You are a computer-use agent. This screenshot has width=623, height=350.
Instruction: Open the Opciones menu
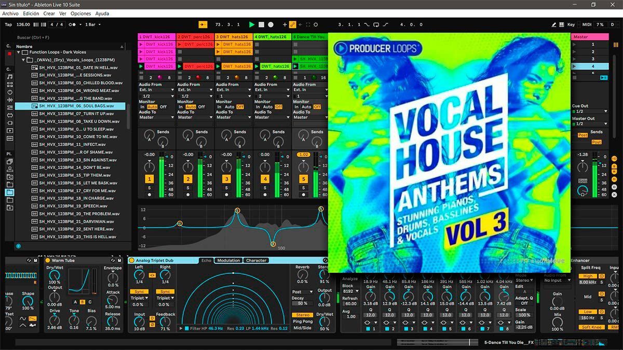[x=80, y=13]
